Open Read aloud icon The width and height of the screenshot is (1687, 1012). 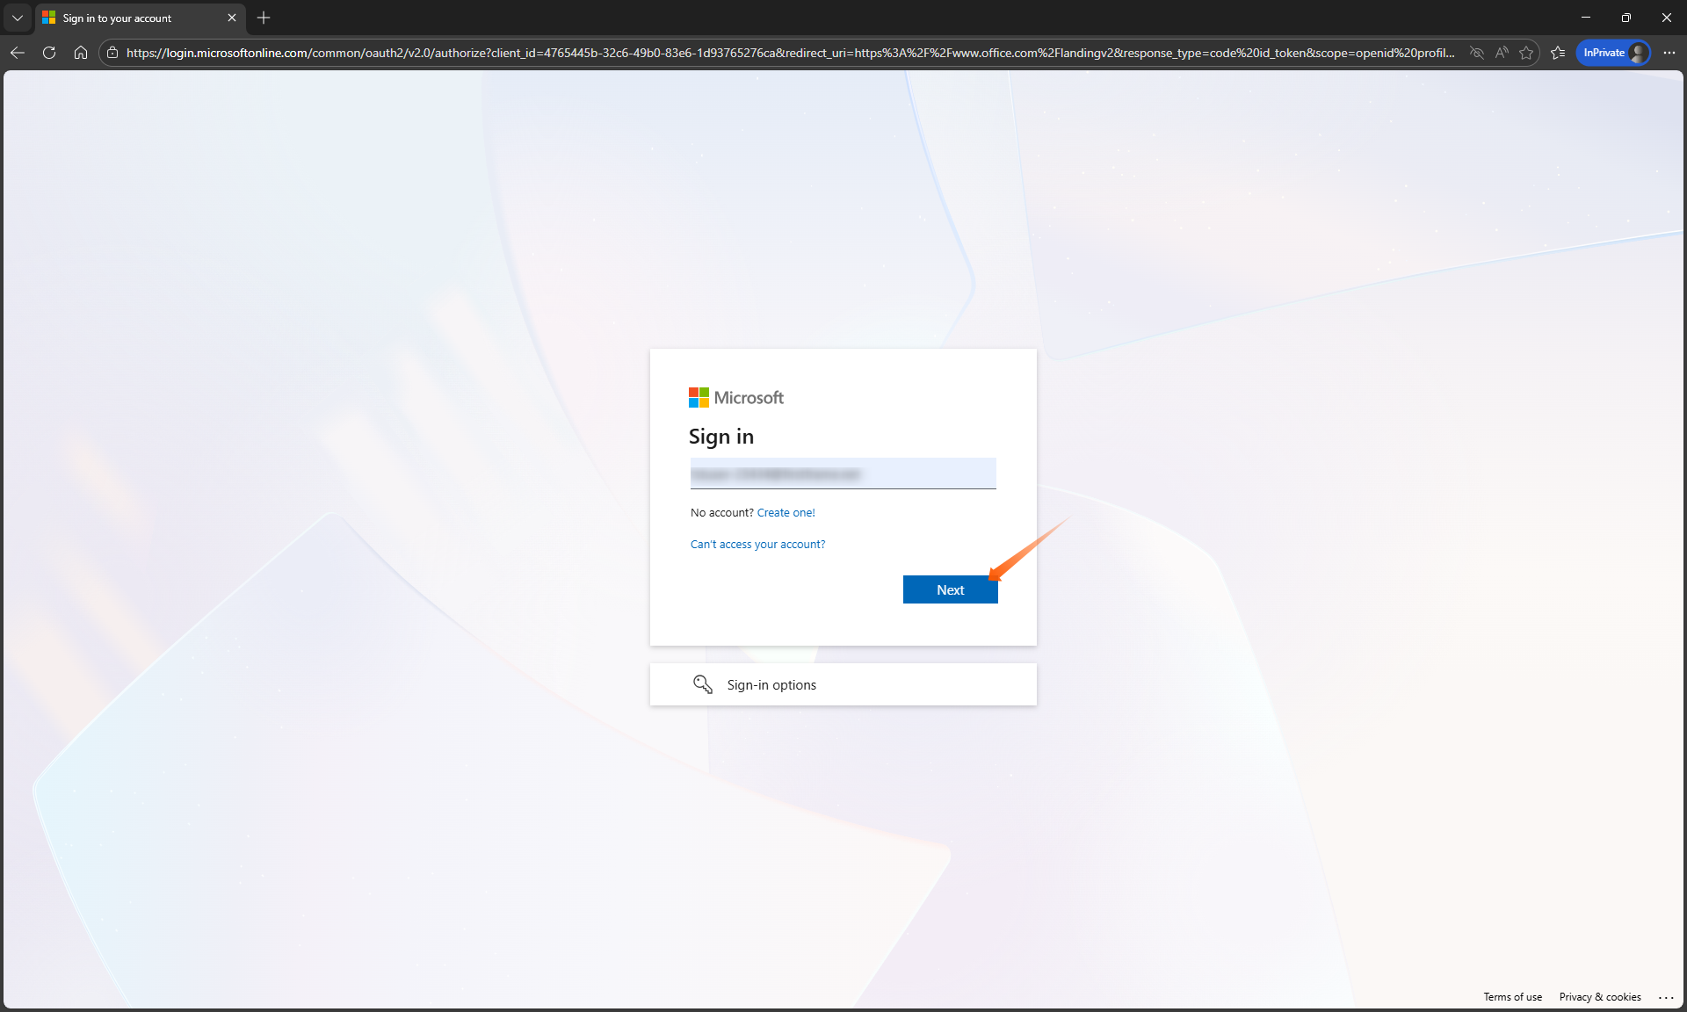click(x=1502, y=53)
